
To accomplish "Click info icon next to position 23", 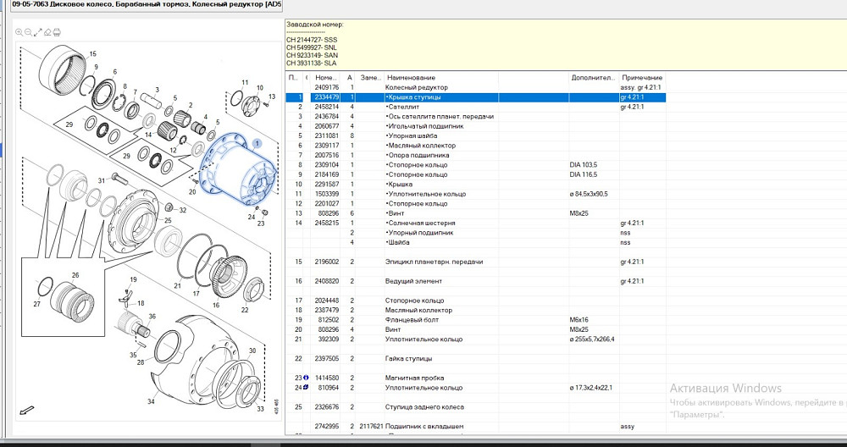I will click(300, 378).
